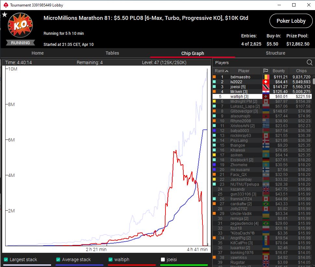
Task: Click the blue marker beside Zhomeke
Action: (x=214, y=165)
